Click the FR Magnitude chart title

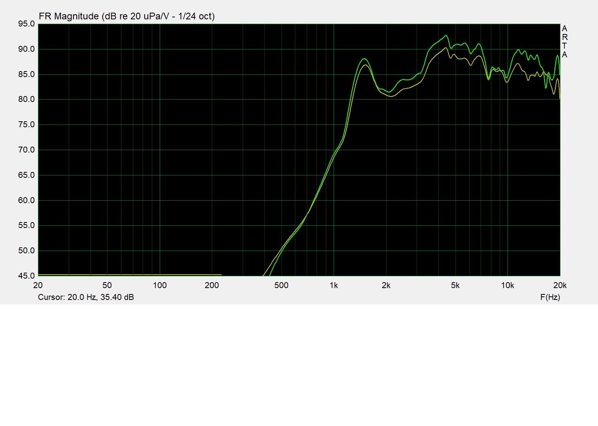tap(126, 16)
